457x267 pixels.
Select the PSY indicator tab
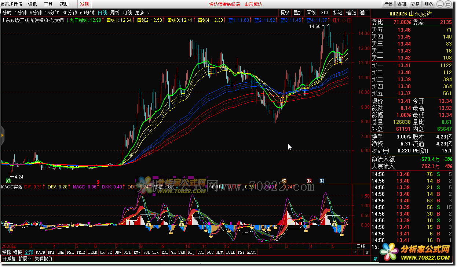tap(241, 252)
